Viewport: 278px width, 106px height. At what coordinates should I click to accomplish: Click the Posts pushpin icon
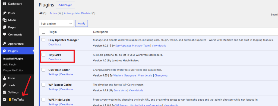(5, 13)
